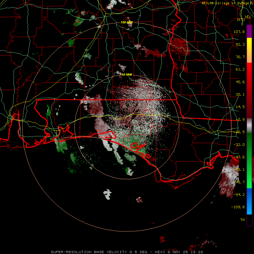Select the VEL legend heading
The height and width of the screenshot is (254, 254).
tap(248, 17)
